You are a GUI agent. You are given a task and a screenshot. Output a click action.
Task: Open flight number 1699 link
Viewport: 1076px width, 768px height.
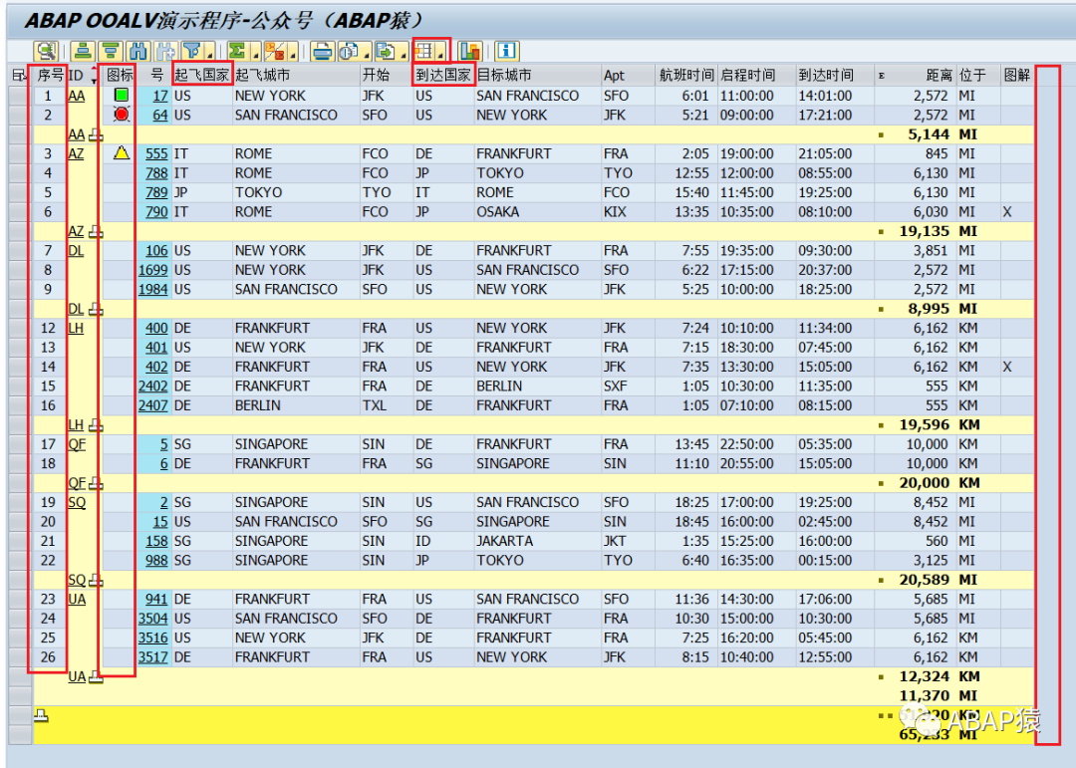[x=153, y=270]
